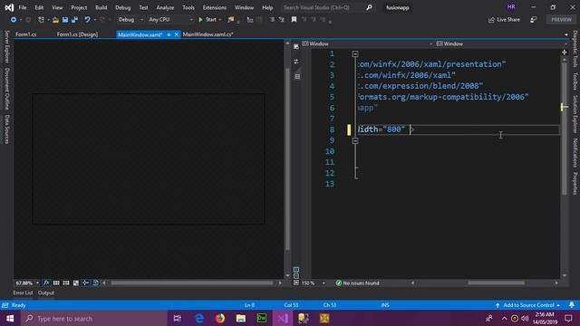Open the Analyze menu
This screenshot has width=580, height=326.
(x=165, y=7)
